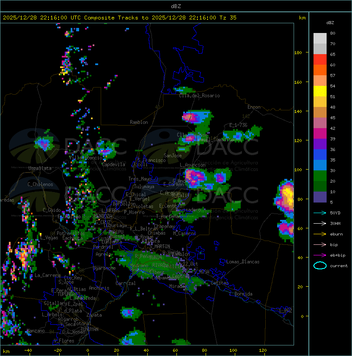Click the TUNUYAN place label
352x356 pixels.
tap(90, 329)
